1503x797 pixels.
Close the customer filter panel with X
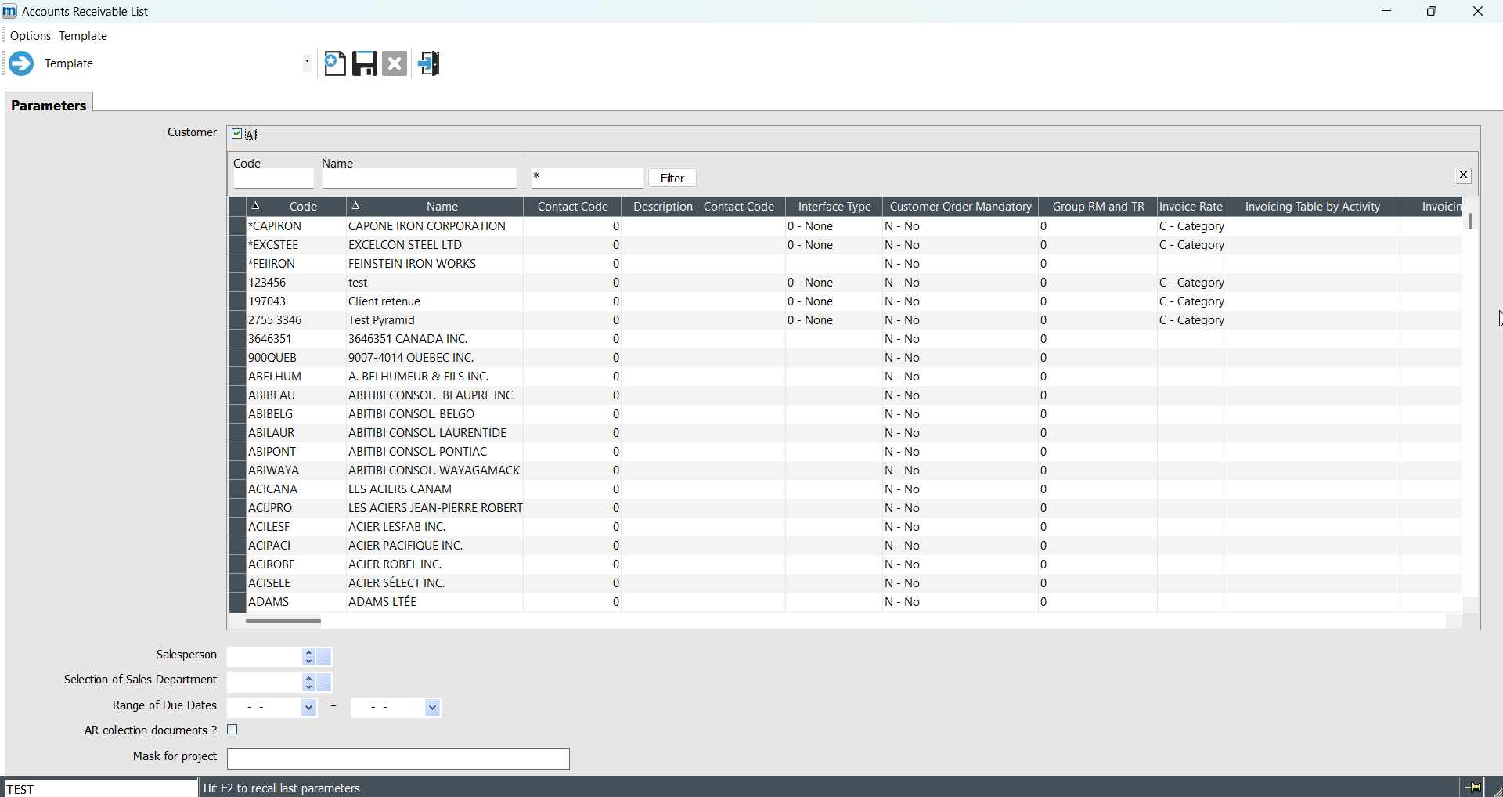pyautogui.click(x=1463, y=175)
